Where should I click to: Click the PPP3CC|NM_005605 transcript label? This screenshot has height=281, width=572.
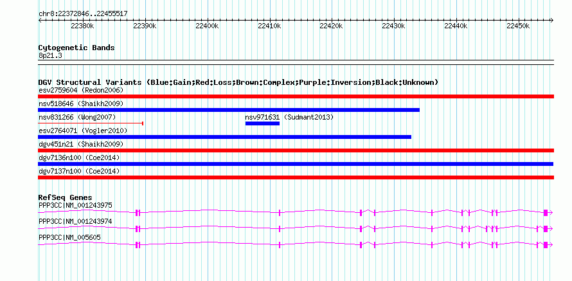69,237
